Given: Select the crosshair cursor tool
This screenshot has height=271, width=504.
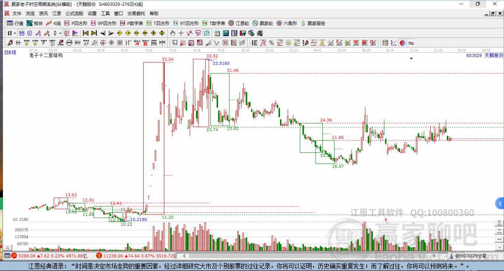Looking at the screenshot, I should [181, 33].
